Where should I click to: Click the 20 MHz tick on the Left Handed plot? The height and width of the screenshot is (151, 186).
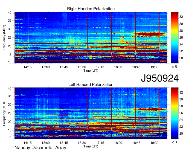[x=10, y=122]
